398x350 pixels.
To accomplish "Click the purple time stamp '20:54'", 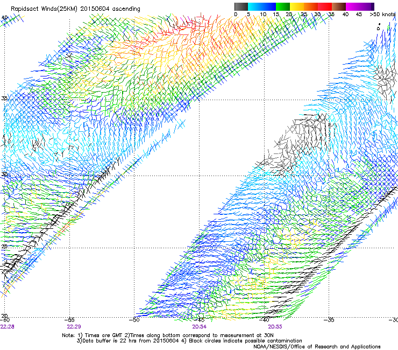I will (199, 327).
